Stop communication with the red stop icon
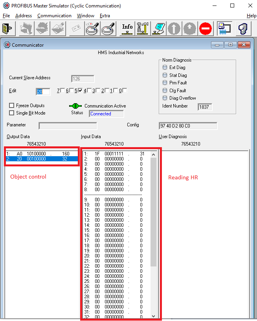Screen dimensions: 257x321 coord(206,29)
